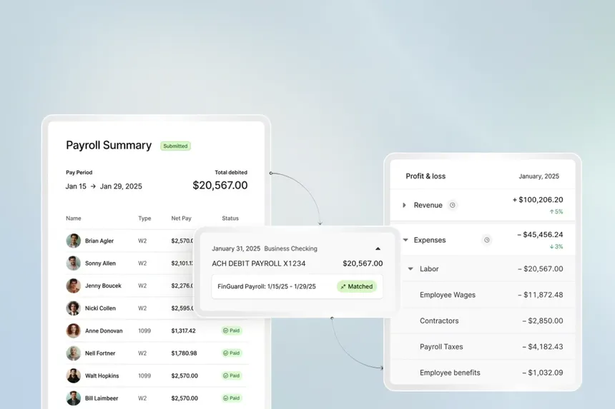The height and width of the screenshot is (409, 615).
Task: Click the Jan 29, 2025 end date
Action: [121, 186]
